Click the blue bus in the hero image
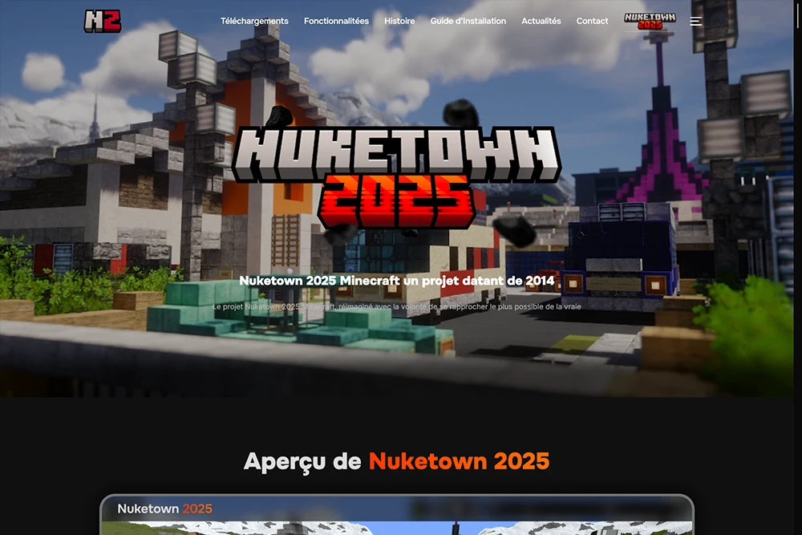The height and width of the screenshot is (535, 802). point(619,257)
